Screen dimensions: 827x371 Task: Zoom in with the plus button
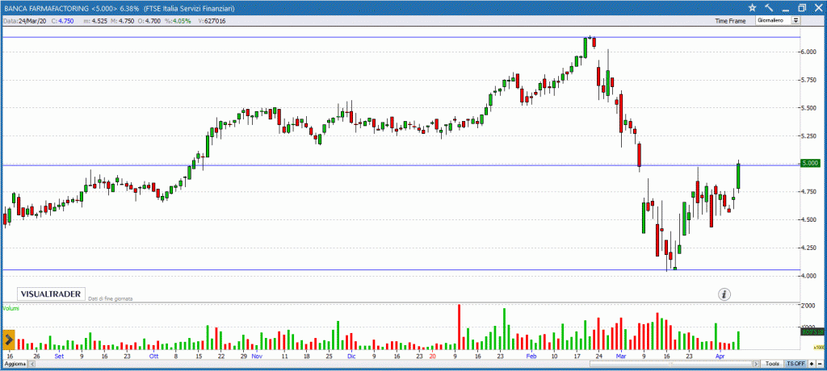[812, 364]
